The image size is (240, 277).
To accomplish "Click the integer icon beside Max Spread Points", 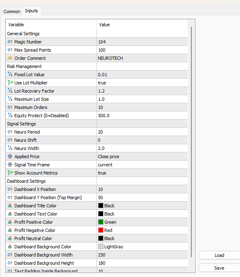I will [x=10, y=50].
